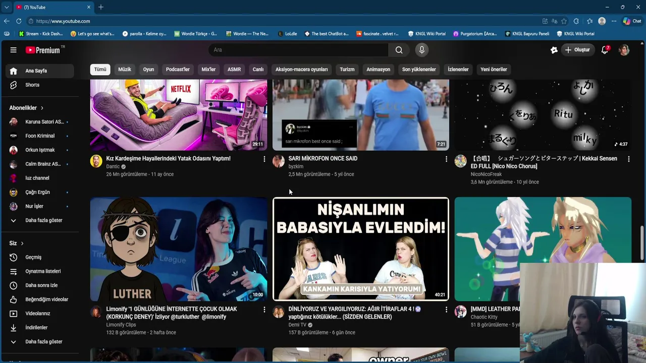Click the browser address bar
646x363 pixels.
(283, 21)
